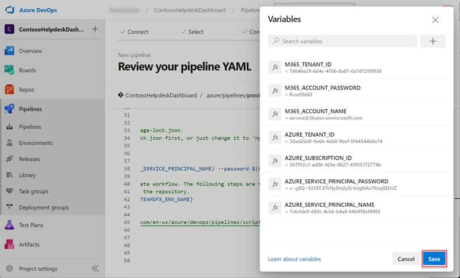Click fx icon of M365_ACCOUNT_PASSWORD
Screen dimensions: 460x278
pos(275,91)
